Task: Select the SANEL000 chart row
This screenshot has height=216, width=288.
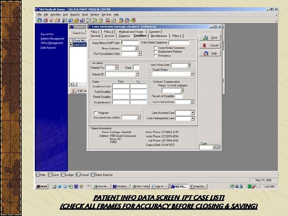Action: tap(79, 45)
